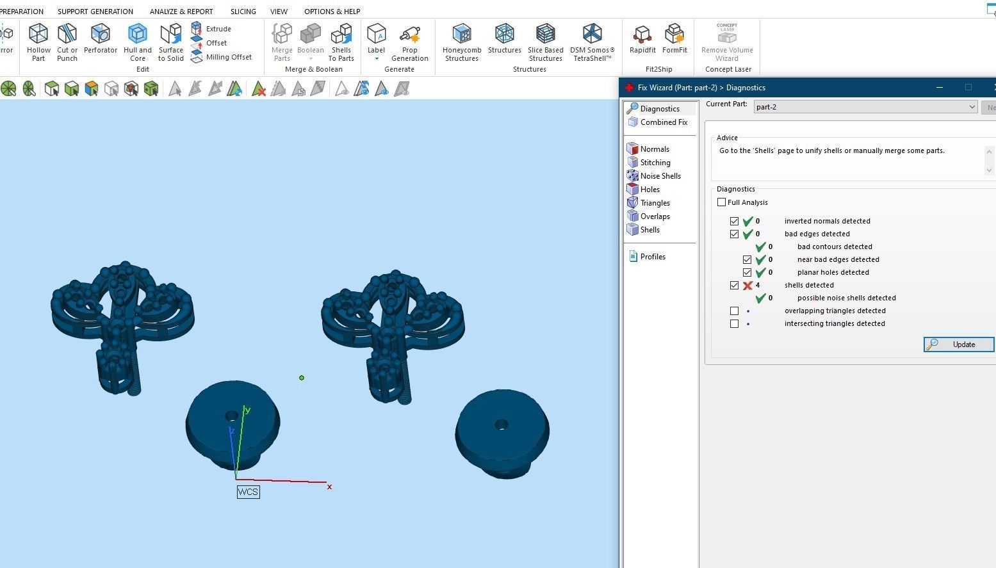Open Honeycomb Structures
Image resolution: width=996 pixels, height=568 pixels.
click(x=462, y=43)
